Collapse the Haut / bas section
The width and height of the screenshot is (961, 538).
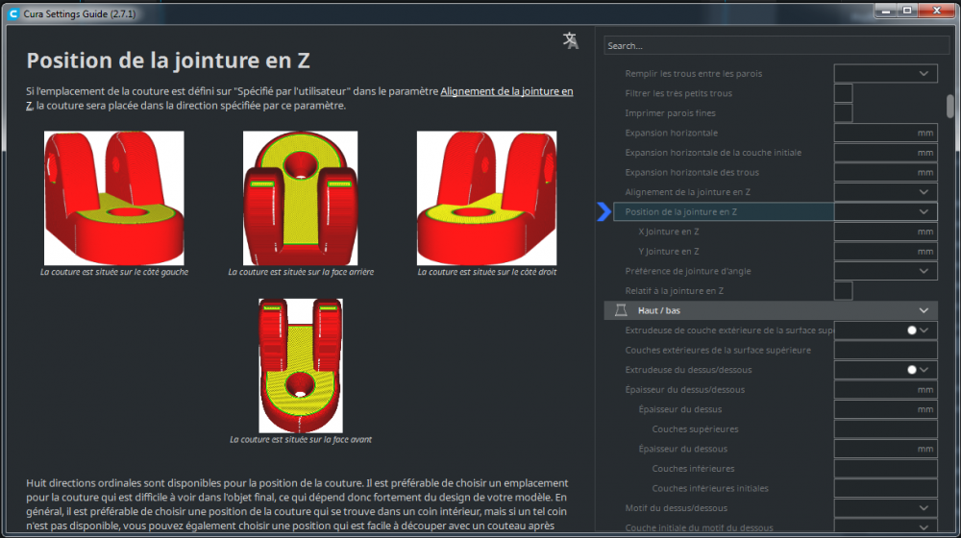pos(924,310)
